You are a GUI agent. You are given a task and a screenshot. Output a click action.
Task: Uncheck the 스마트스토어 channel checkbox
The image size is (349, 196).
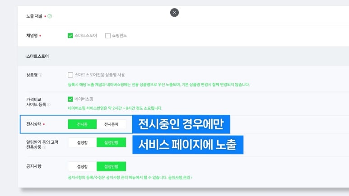coord(70,36)
